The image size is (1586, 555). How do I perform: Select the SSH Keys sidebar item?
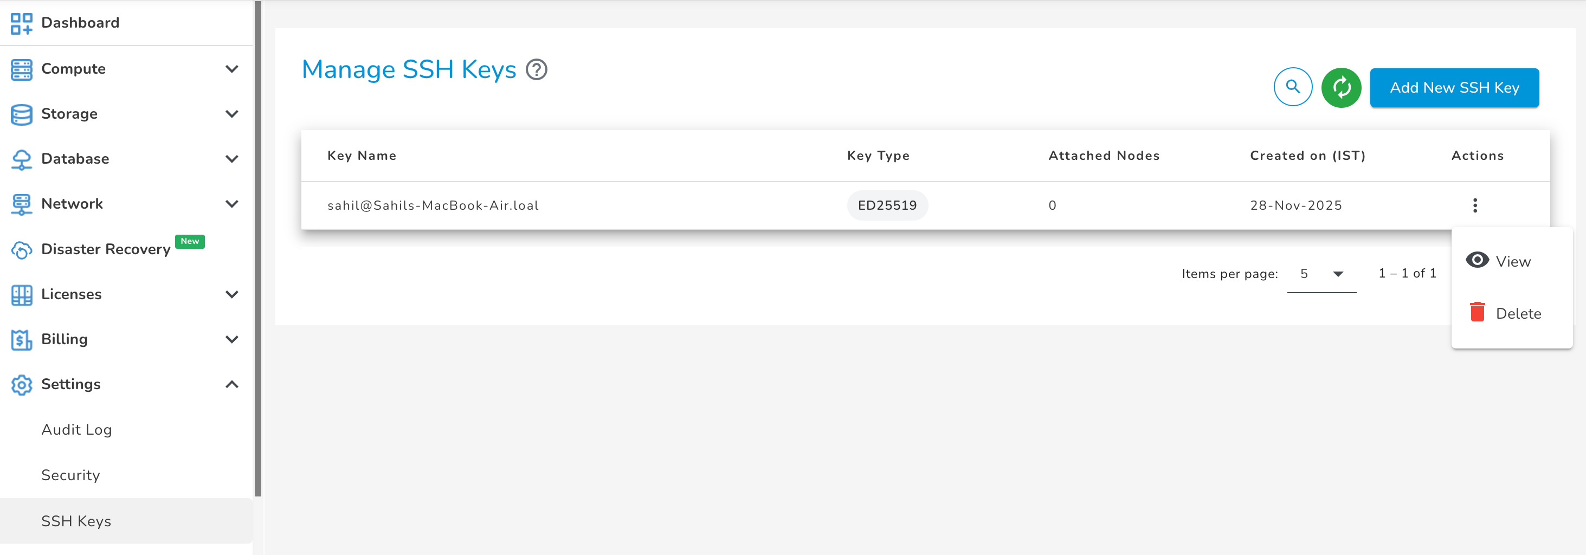pyautogui.click(x=76, y=521)
